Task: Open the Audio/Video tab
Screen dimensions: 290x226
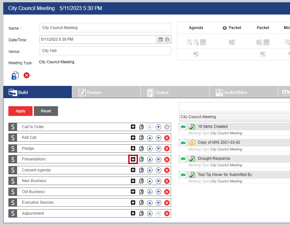Action: [244, 92]
